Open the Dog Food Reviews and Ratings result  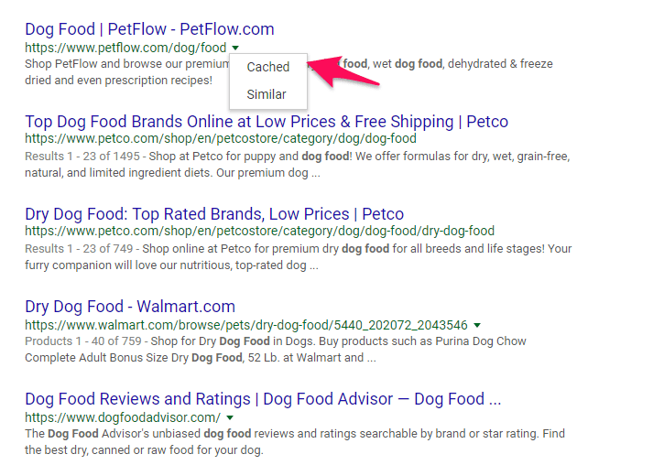click(x=263, y=399)
